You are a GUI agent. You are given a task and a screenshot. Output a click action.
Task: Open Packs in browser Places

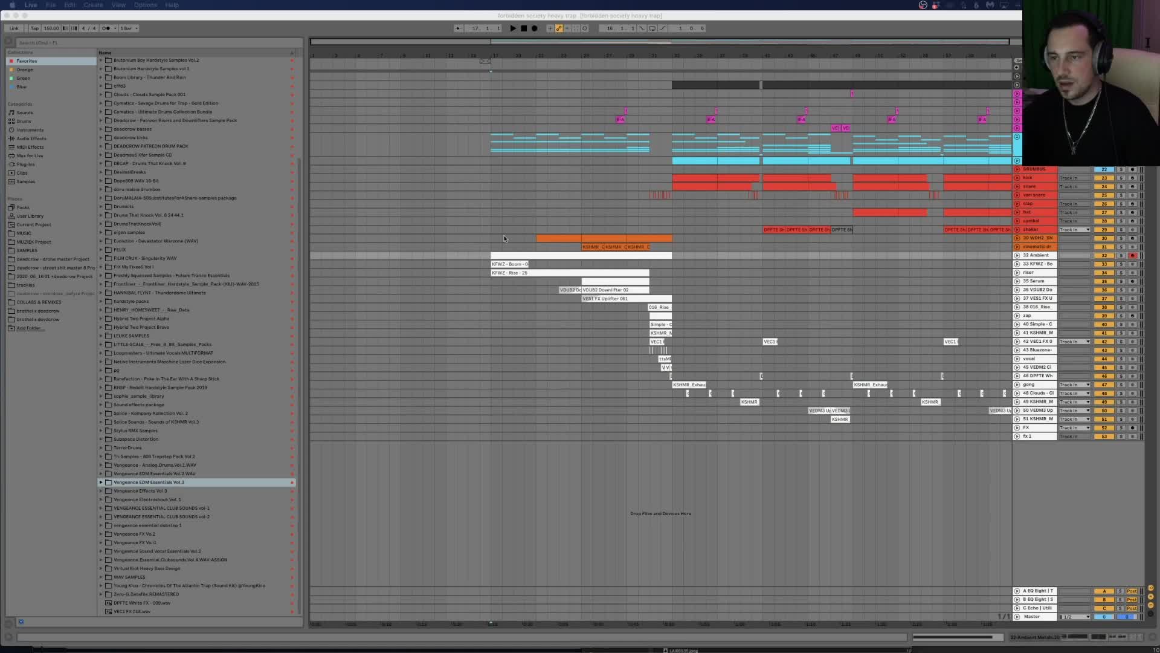click(x=23, y=207)
